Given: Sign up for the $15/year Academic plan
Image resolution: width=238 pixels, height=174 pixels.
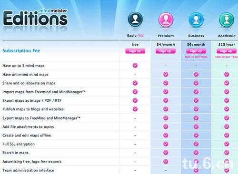Looking at the screenshot, I should 227,51.
